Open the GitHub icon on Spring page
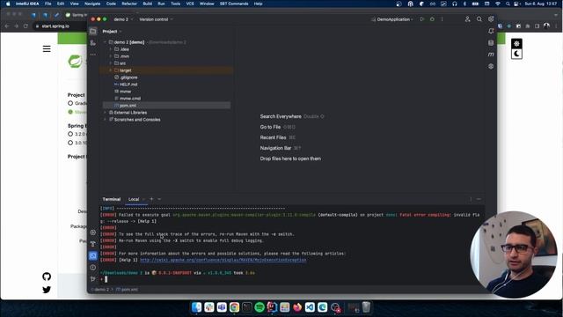 pos(47,276)
